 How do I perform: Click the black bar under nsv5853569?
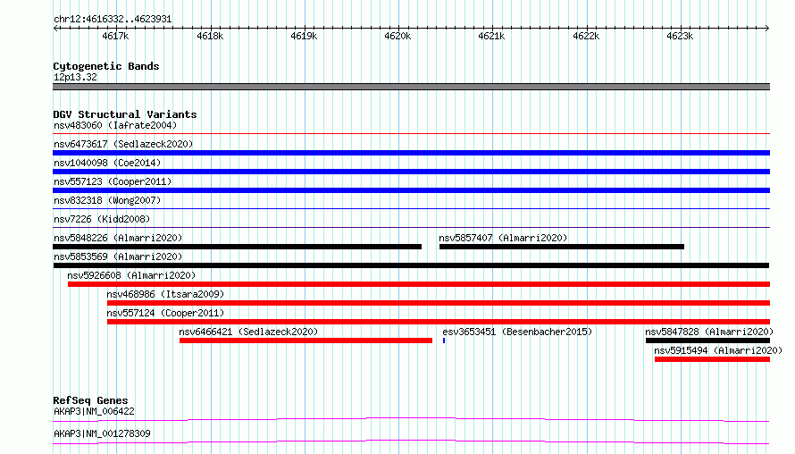coord(411,265)
